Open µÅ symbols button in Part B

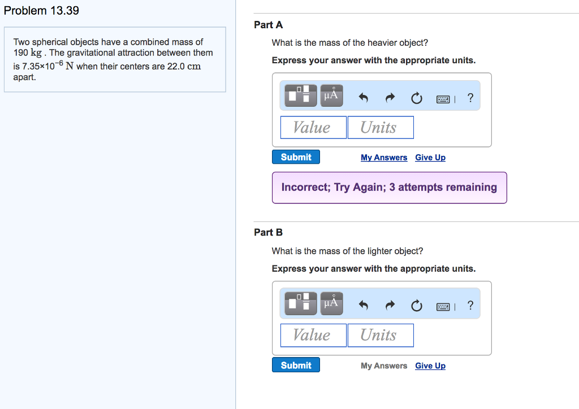click(x=331, y=303)
